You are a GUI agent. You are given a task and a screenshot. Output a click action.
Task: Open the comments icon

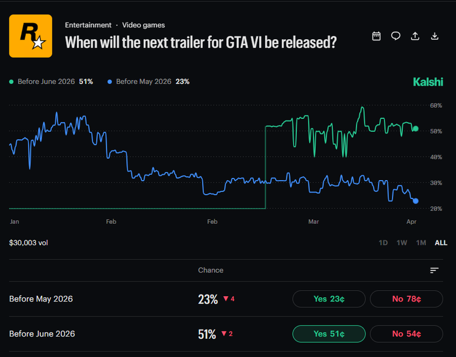pos(395,35)
